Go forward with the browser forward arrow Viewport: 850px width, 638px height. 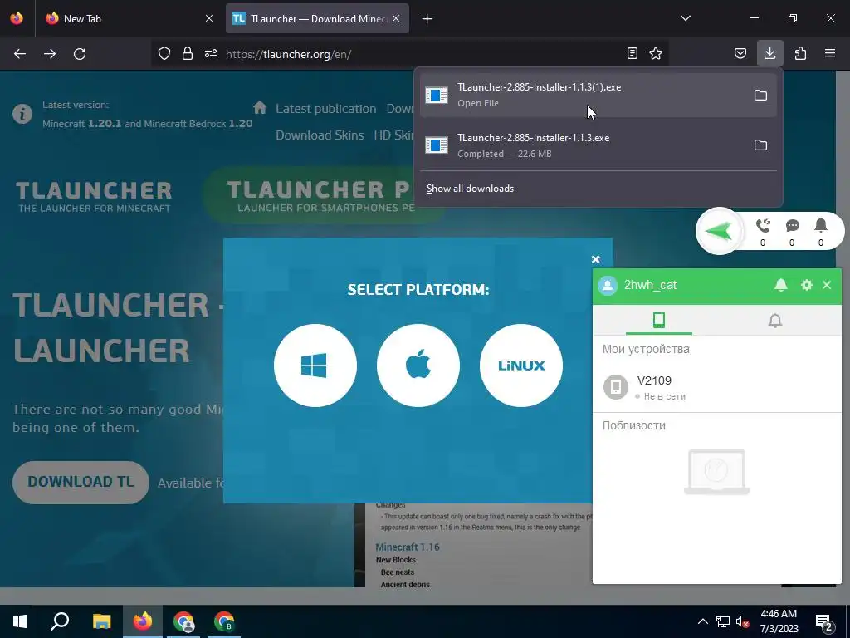click(x=50, y=54)
